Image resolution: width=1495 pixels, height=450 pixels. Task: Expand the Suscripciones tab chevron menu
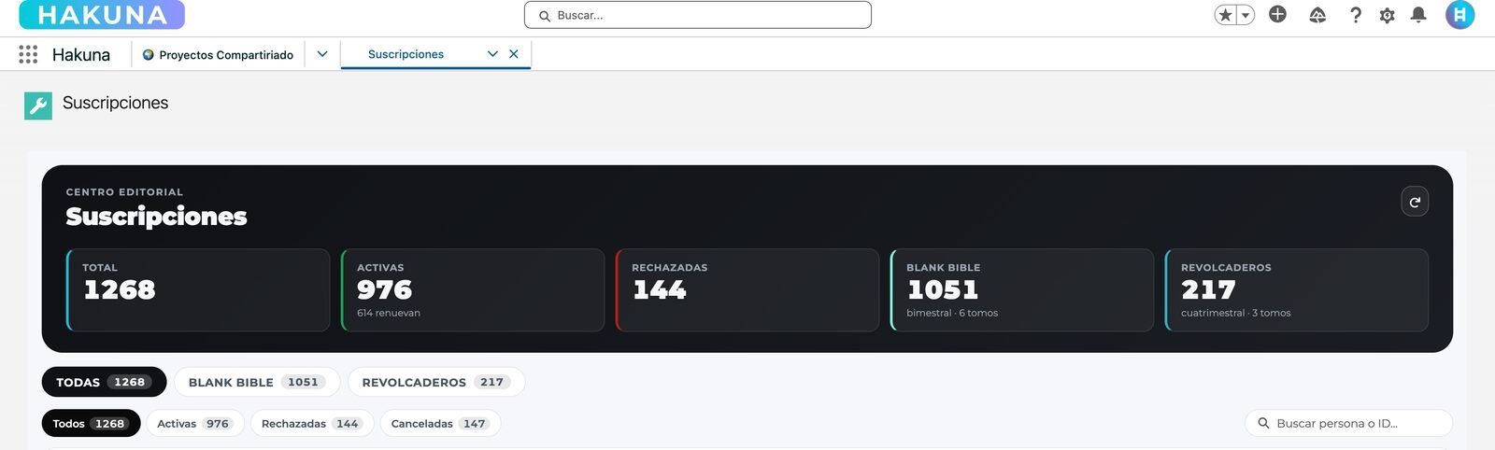[492, 54]
